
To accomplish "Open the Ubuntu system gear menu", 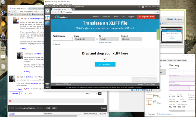I will (x=158, y=6).
